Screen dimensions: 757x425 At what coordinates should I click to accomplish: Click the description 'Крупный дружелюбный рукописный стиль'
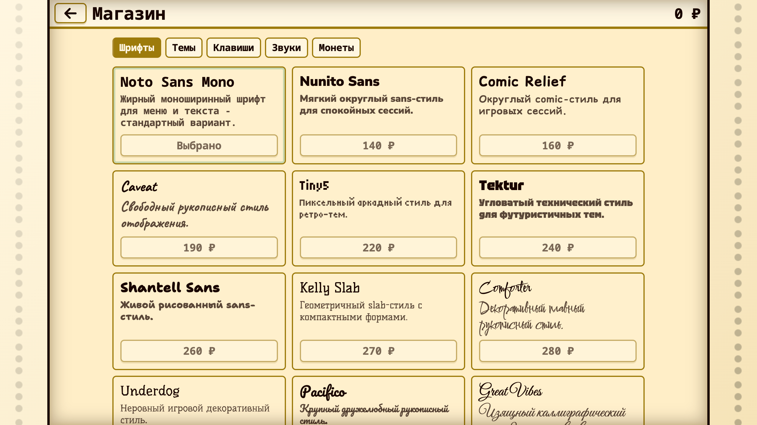coord(374,414)
